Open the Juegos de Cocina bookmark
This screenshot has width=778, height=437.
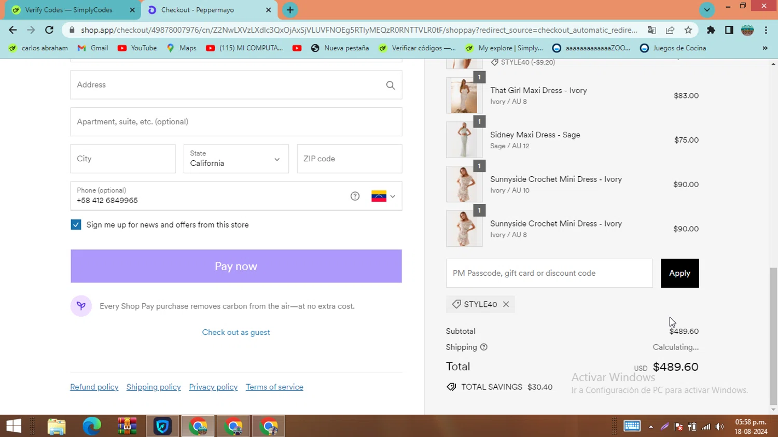(x=673, y=48)
